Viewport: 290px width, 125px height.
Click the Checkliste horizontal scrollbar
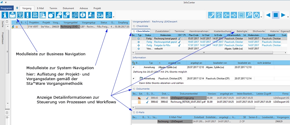coord(204,53)
